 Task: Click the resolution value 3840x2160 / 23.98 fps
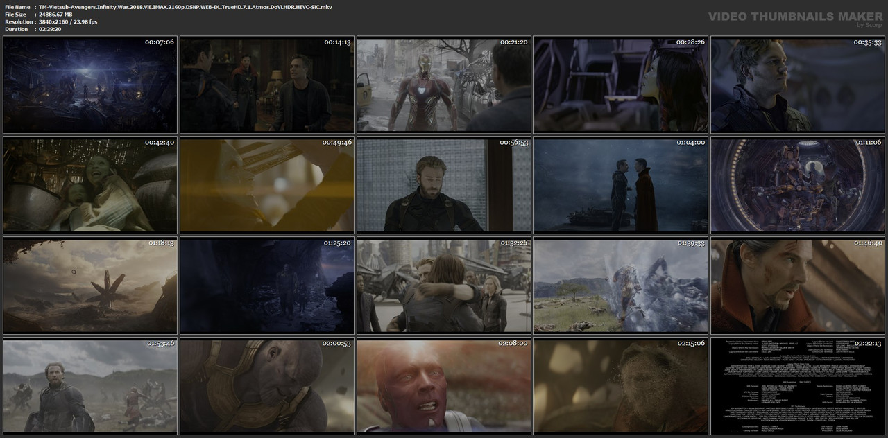click(x=68, y=21)
